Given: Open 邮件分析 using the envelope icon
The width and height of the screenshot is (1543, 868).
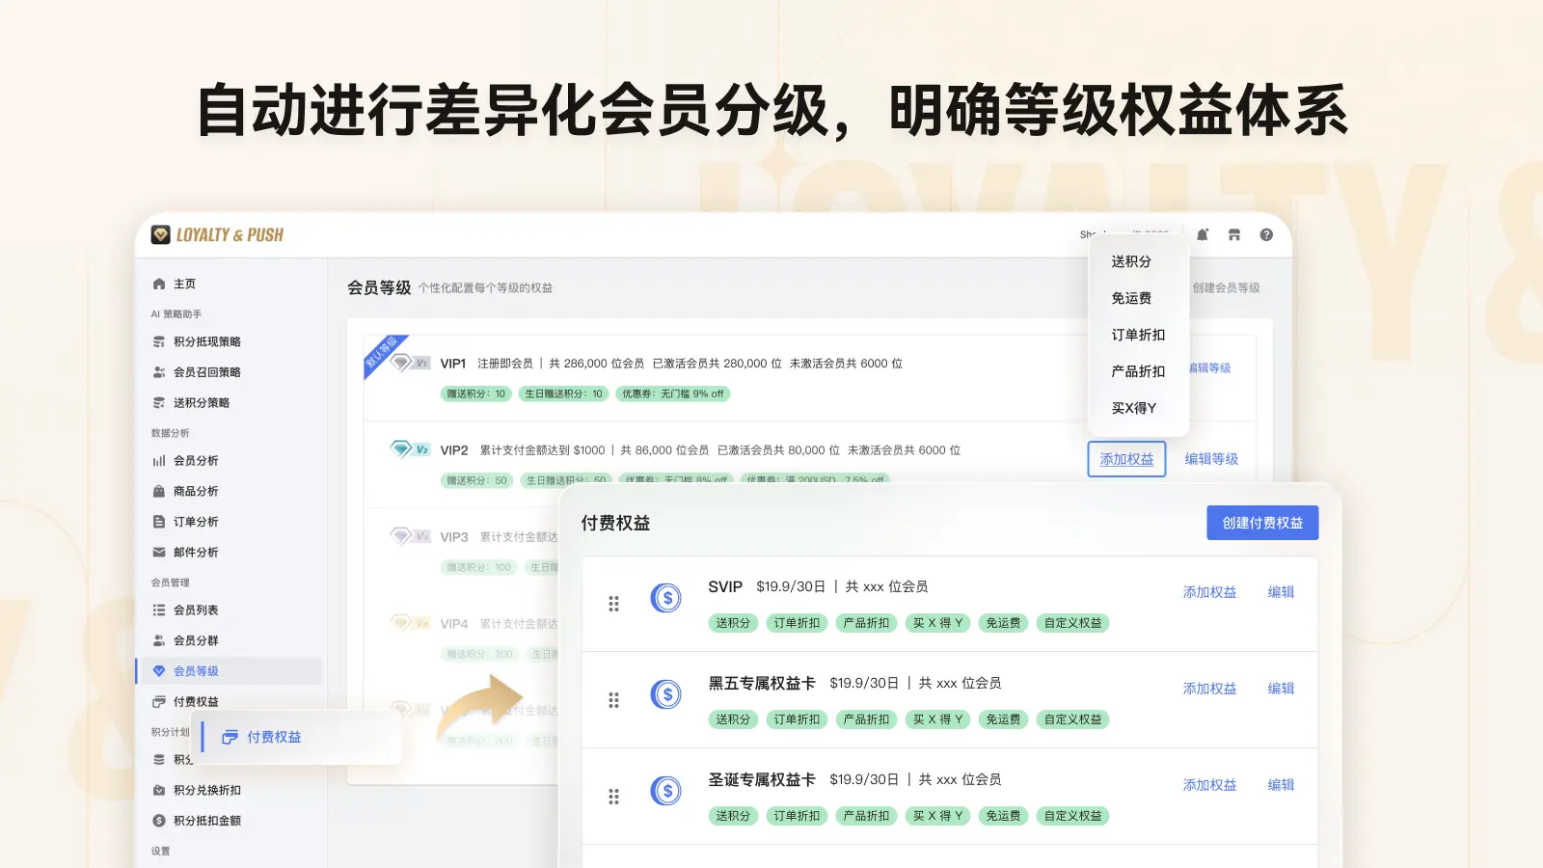Looking at the screenshot, I should 194,552.
